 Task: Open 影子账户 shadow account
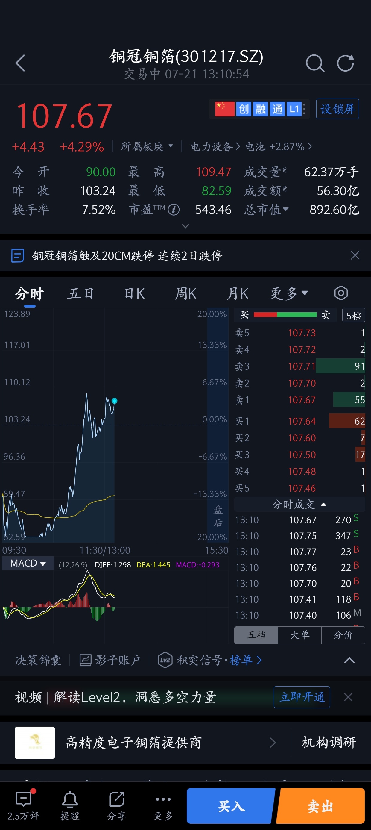[x=110, y=660]
